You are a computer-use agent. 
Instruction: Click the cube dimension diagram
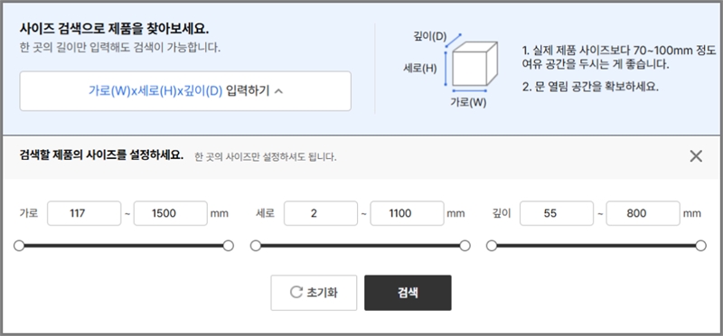470,64
